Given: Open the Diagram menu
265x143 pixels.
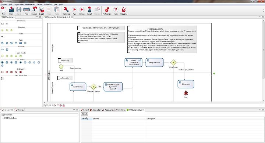Looking at the screenshot, I should [4, 4].
